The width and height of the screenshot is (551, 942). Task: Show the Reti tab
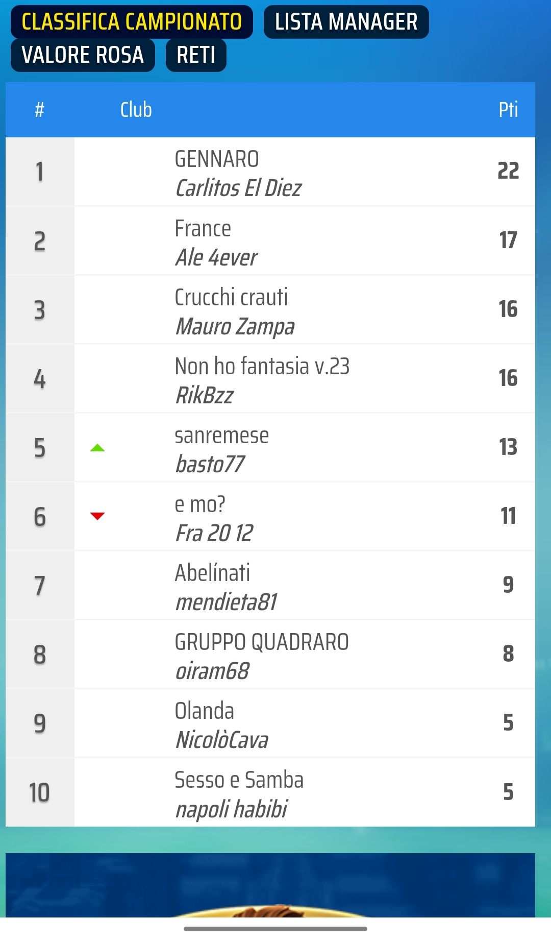tap(196, 55)
